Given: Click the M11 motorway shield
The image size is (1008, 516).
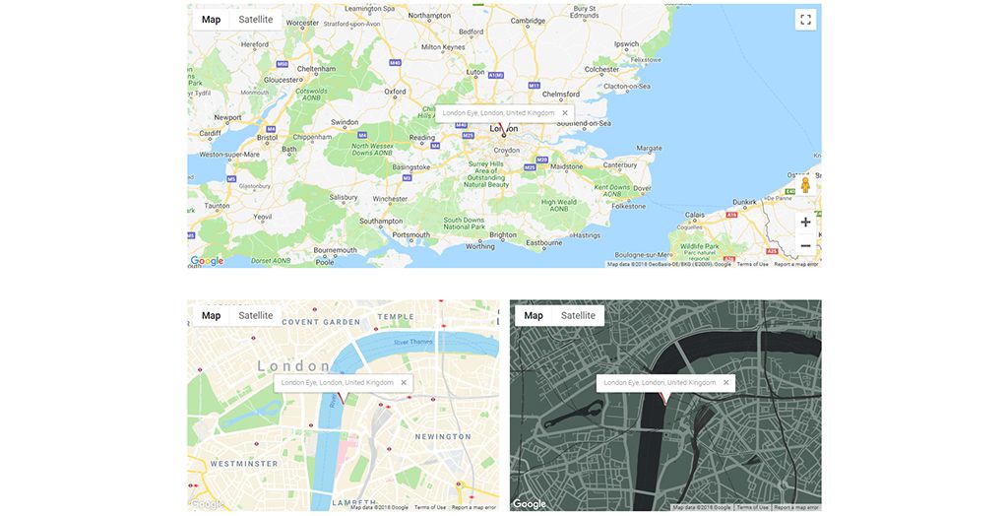Looking at the screenshot, I should [534, 85].
